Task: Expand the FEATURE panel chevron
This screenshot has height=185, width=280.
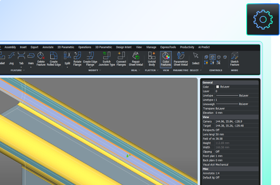Action: (x=24, y=71)
